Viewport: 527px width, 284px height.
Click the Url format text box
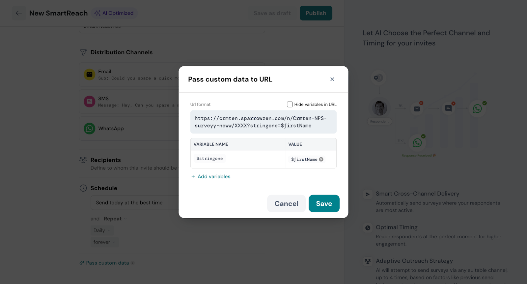click(x=263, y=122)
